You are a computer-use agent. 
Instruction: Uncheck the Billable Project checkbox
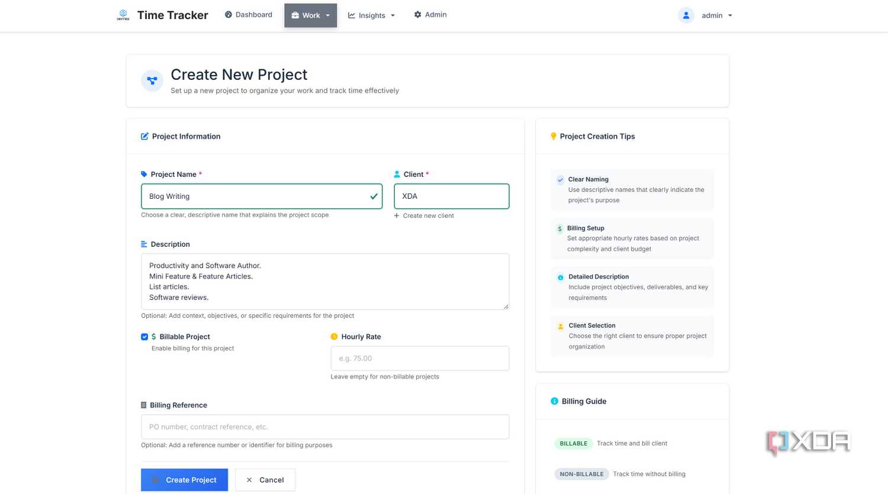click(144, 337)
